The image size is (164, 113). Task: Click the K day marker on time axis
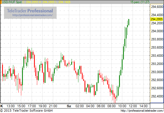[x=2, y=106]
